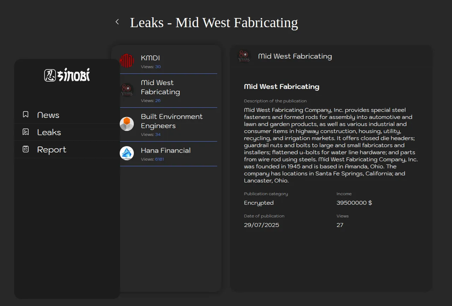Viewport: 452px width, 306px height.
Task: Click the back chevron arrow beside the page title
Action: [117, 22]
